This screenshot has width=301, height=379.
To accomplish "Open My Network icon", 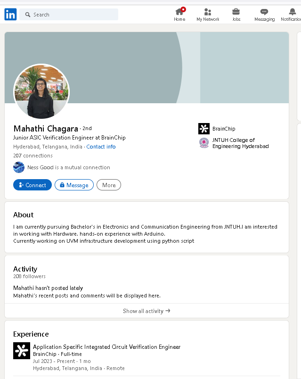I will [208, 11].
